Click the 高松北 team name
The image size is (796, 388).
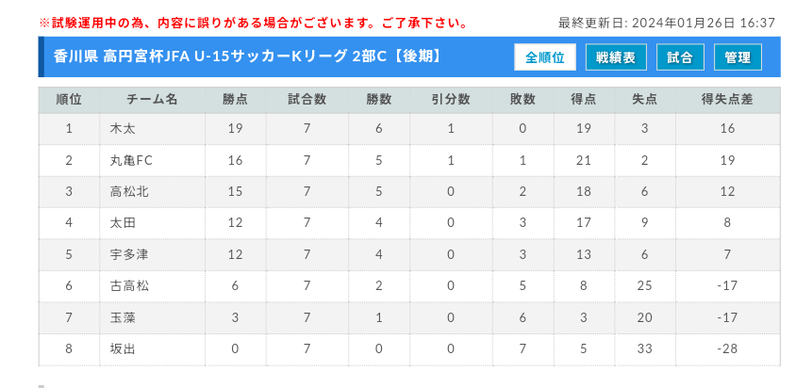point(129,192)
